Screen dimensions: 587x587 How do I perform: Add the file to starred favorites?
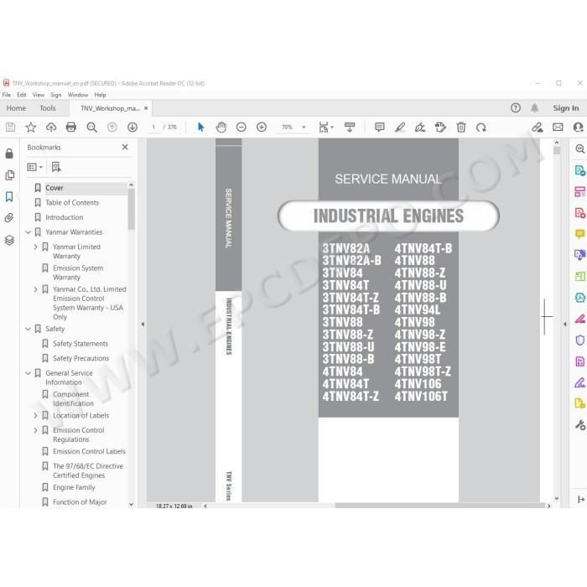(x=31, y=127)
